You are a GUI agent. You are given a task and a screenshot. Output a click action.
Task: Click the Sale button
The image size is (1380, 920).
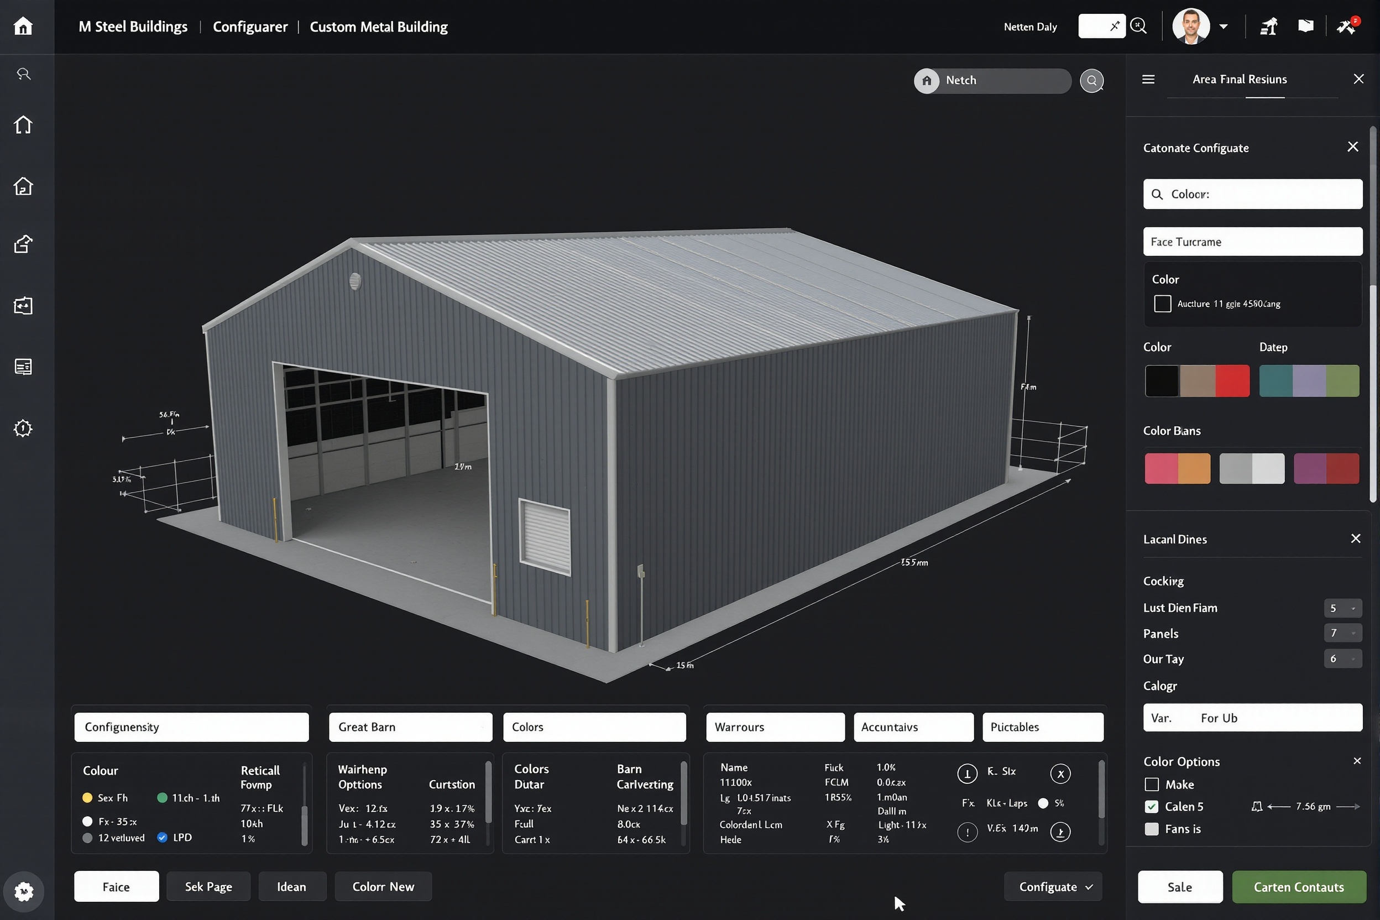1180,887
